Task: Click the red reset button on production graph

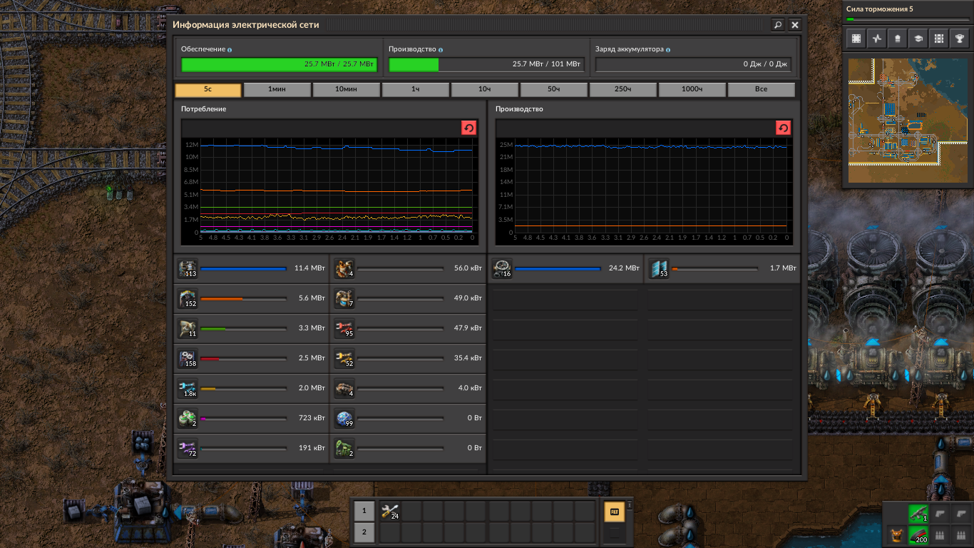Action: click(x=783, y=128)
